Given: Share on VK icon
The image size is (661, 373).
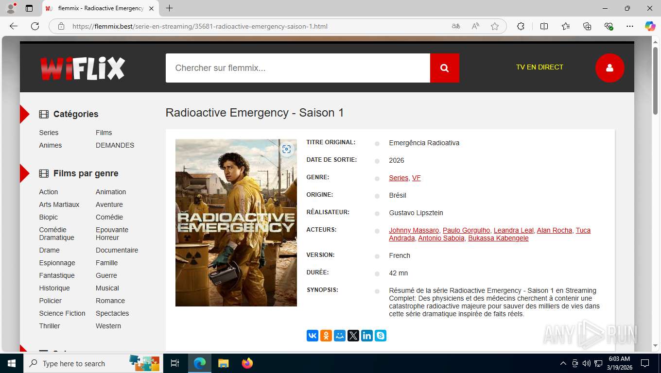Looking at the screenshot, I should [x=313, y=336].
